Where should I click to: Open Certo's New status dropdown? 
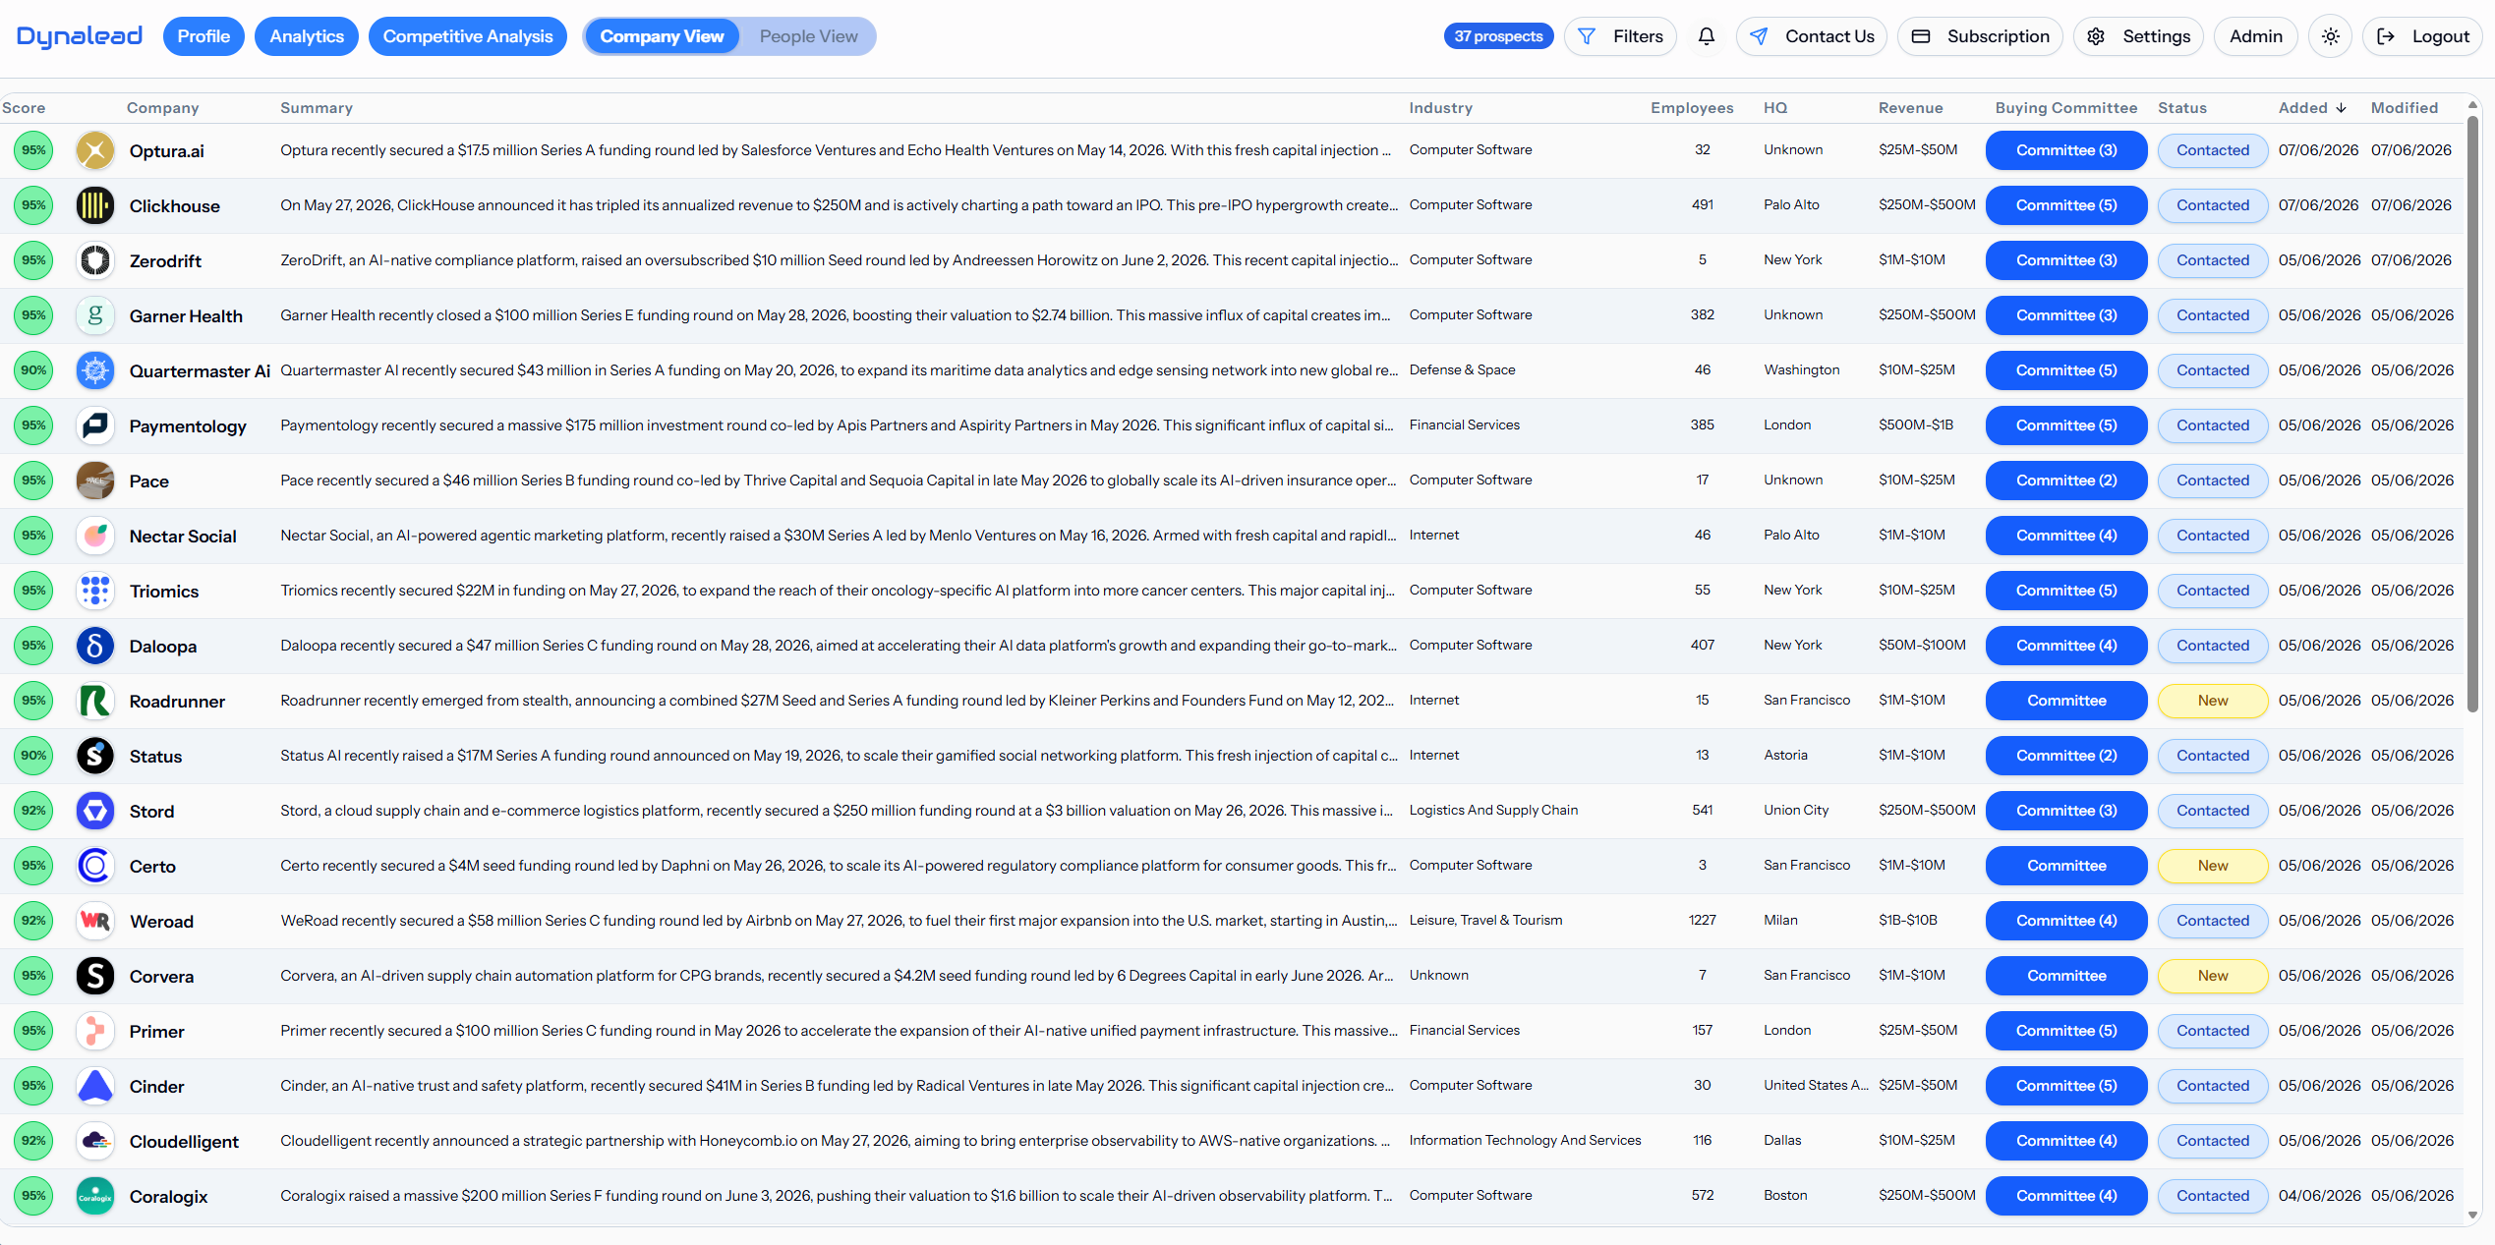(2213, 866)
